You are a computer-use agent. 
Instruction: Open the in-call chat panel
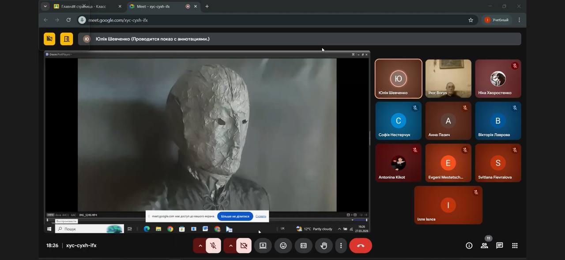tap(499, 245)
